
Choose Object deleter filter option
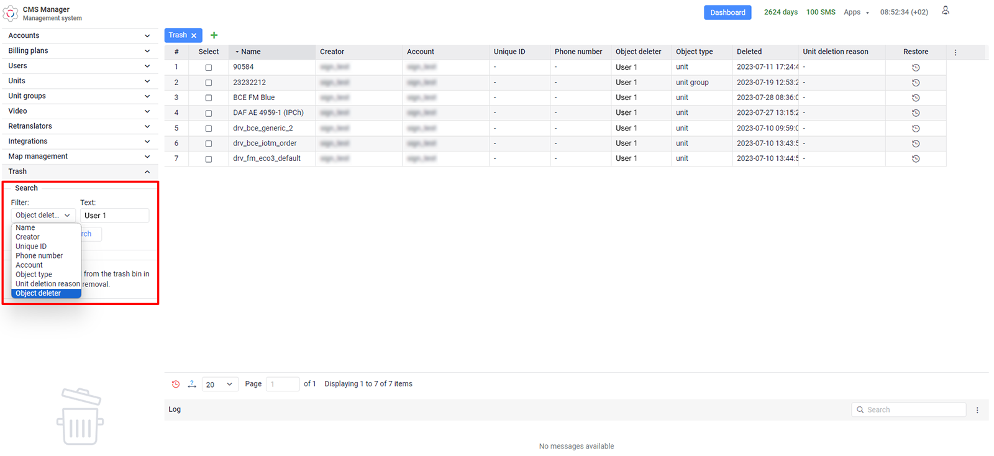point(46,293)
